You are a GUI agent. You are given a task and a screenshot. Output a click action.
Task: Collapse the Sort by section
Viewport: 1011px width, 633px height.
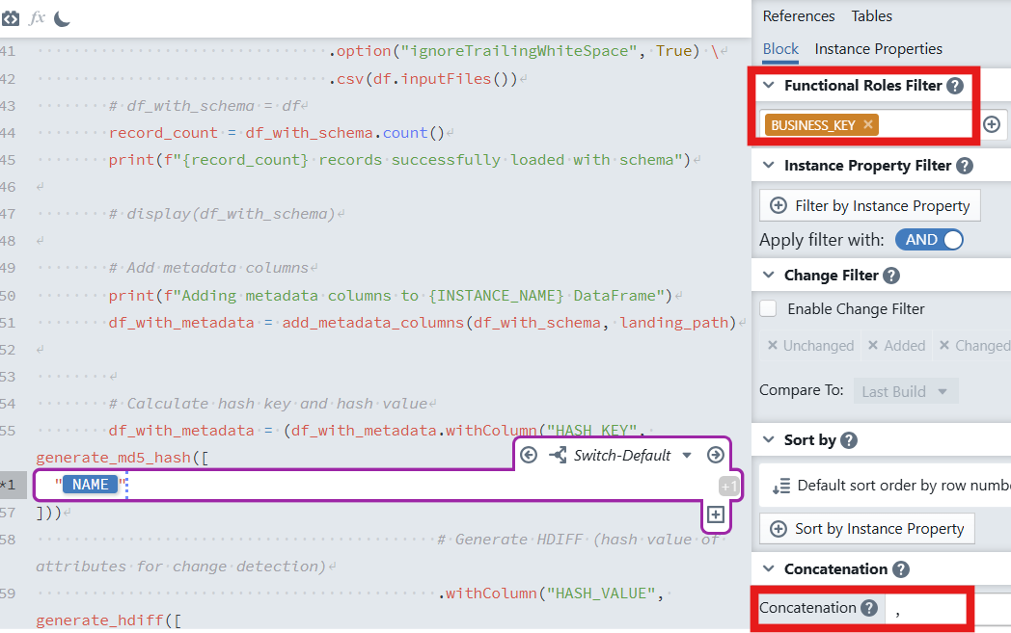click(x=769, y=440)
